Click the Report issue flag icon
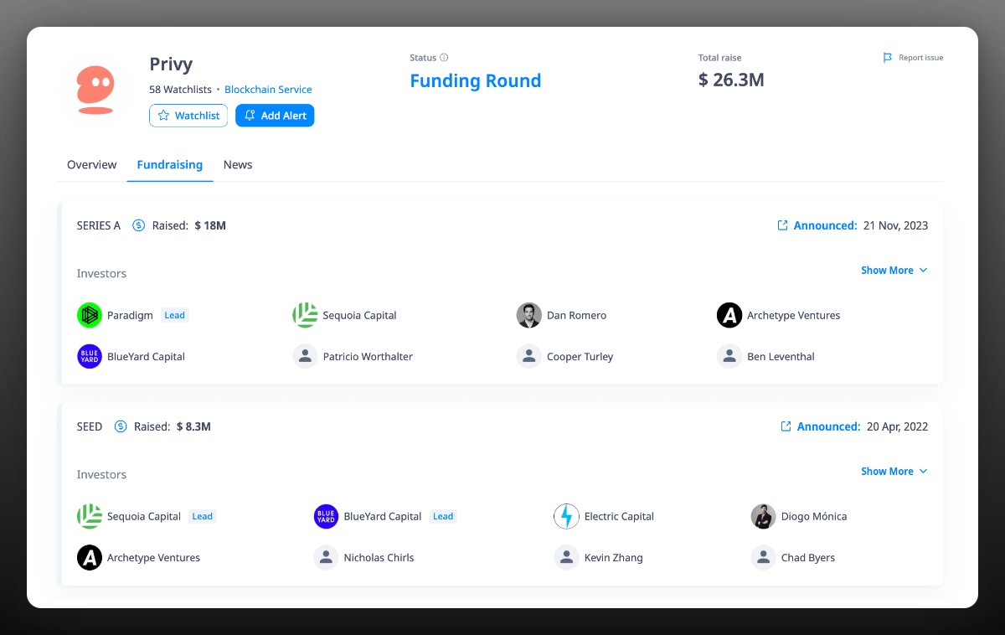 tap(888, 58)
